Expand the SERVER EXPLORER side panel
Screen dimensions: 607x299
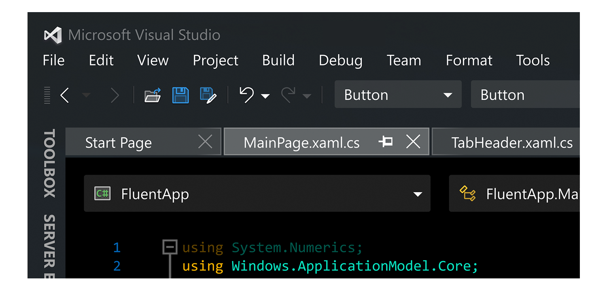(x=49, y=246)
